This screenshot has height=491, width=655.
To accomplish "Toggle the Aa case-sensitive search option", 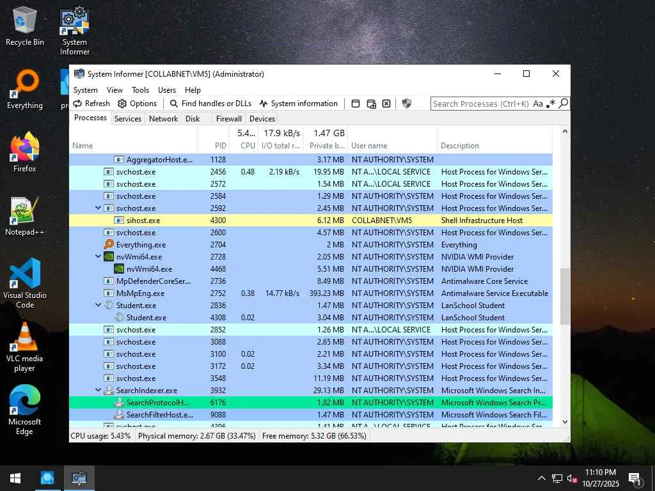I will tap(538, 104).
